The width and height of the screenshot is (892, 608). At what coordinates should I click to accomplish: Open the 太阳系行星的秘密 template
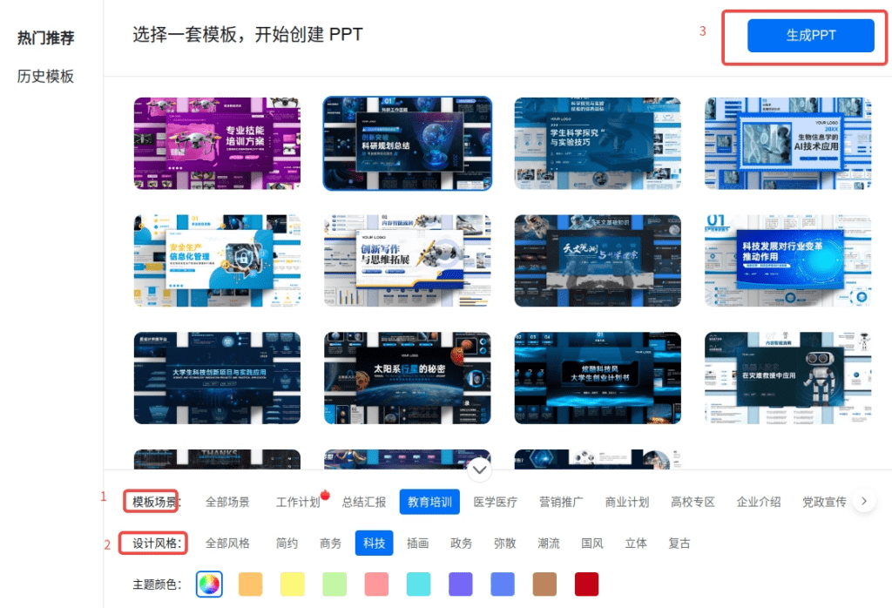(x=407, y=375)
